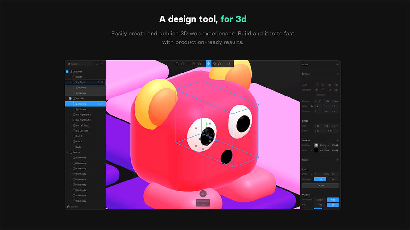
Task: Click the scale tool in toolbar
Action: [x=214, y=64]
